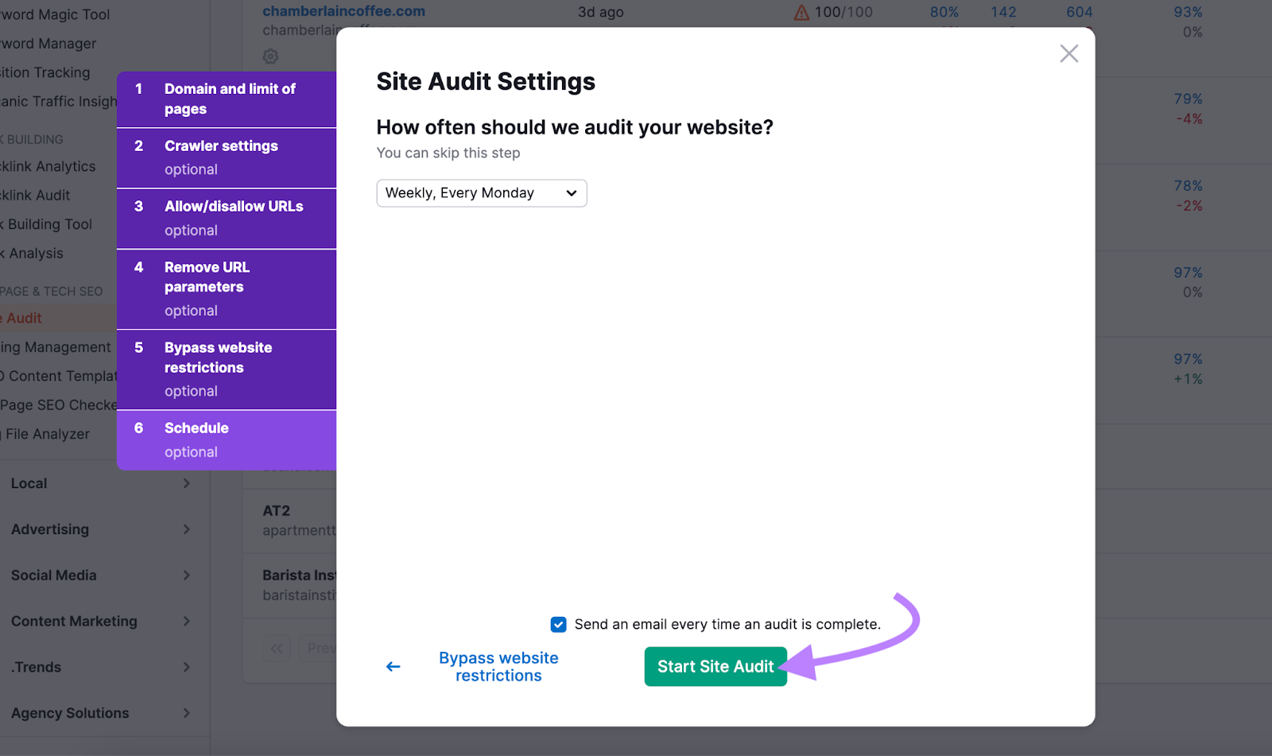The width and height of the screenshot is (1272, 756).
Task: Click the Bypass website restrictions link
Action: 498,666
